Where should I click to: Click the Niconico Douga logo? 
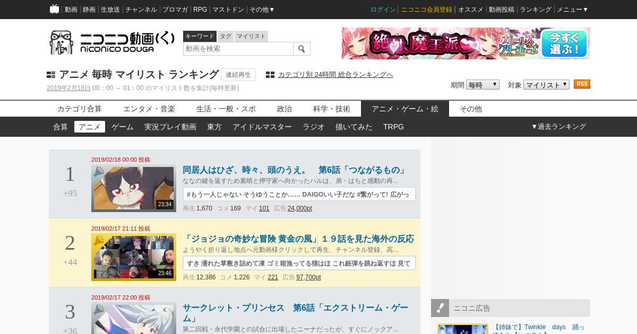[x=111, y=42]
